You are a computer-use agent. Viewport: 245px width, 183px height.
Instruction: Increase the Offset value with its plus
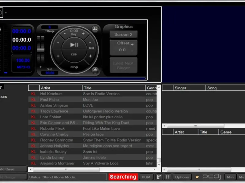(132, 45)
